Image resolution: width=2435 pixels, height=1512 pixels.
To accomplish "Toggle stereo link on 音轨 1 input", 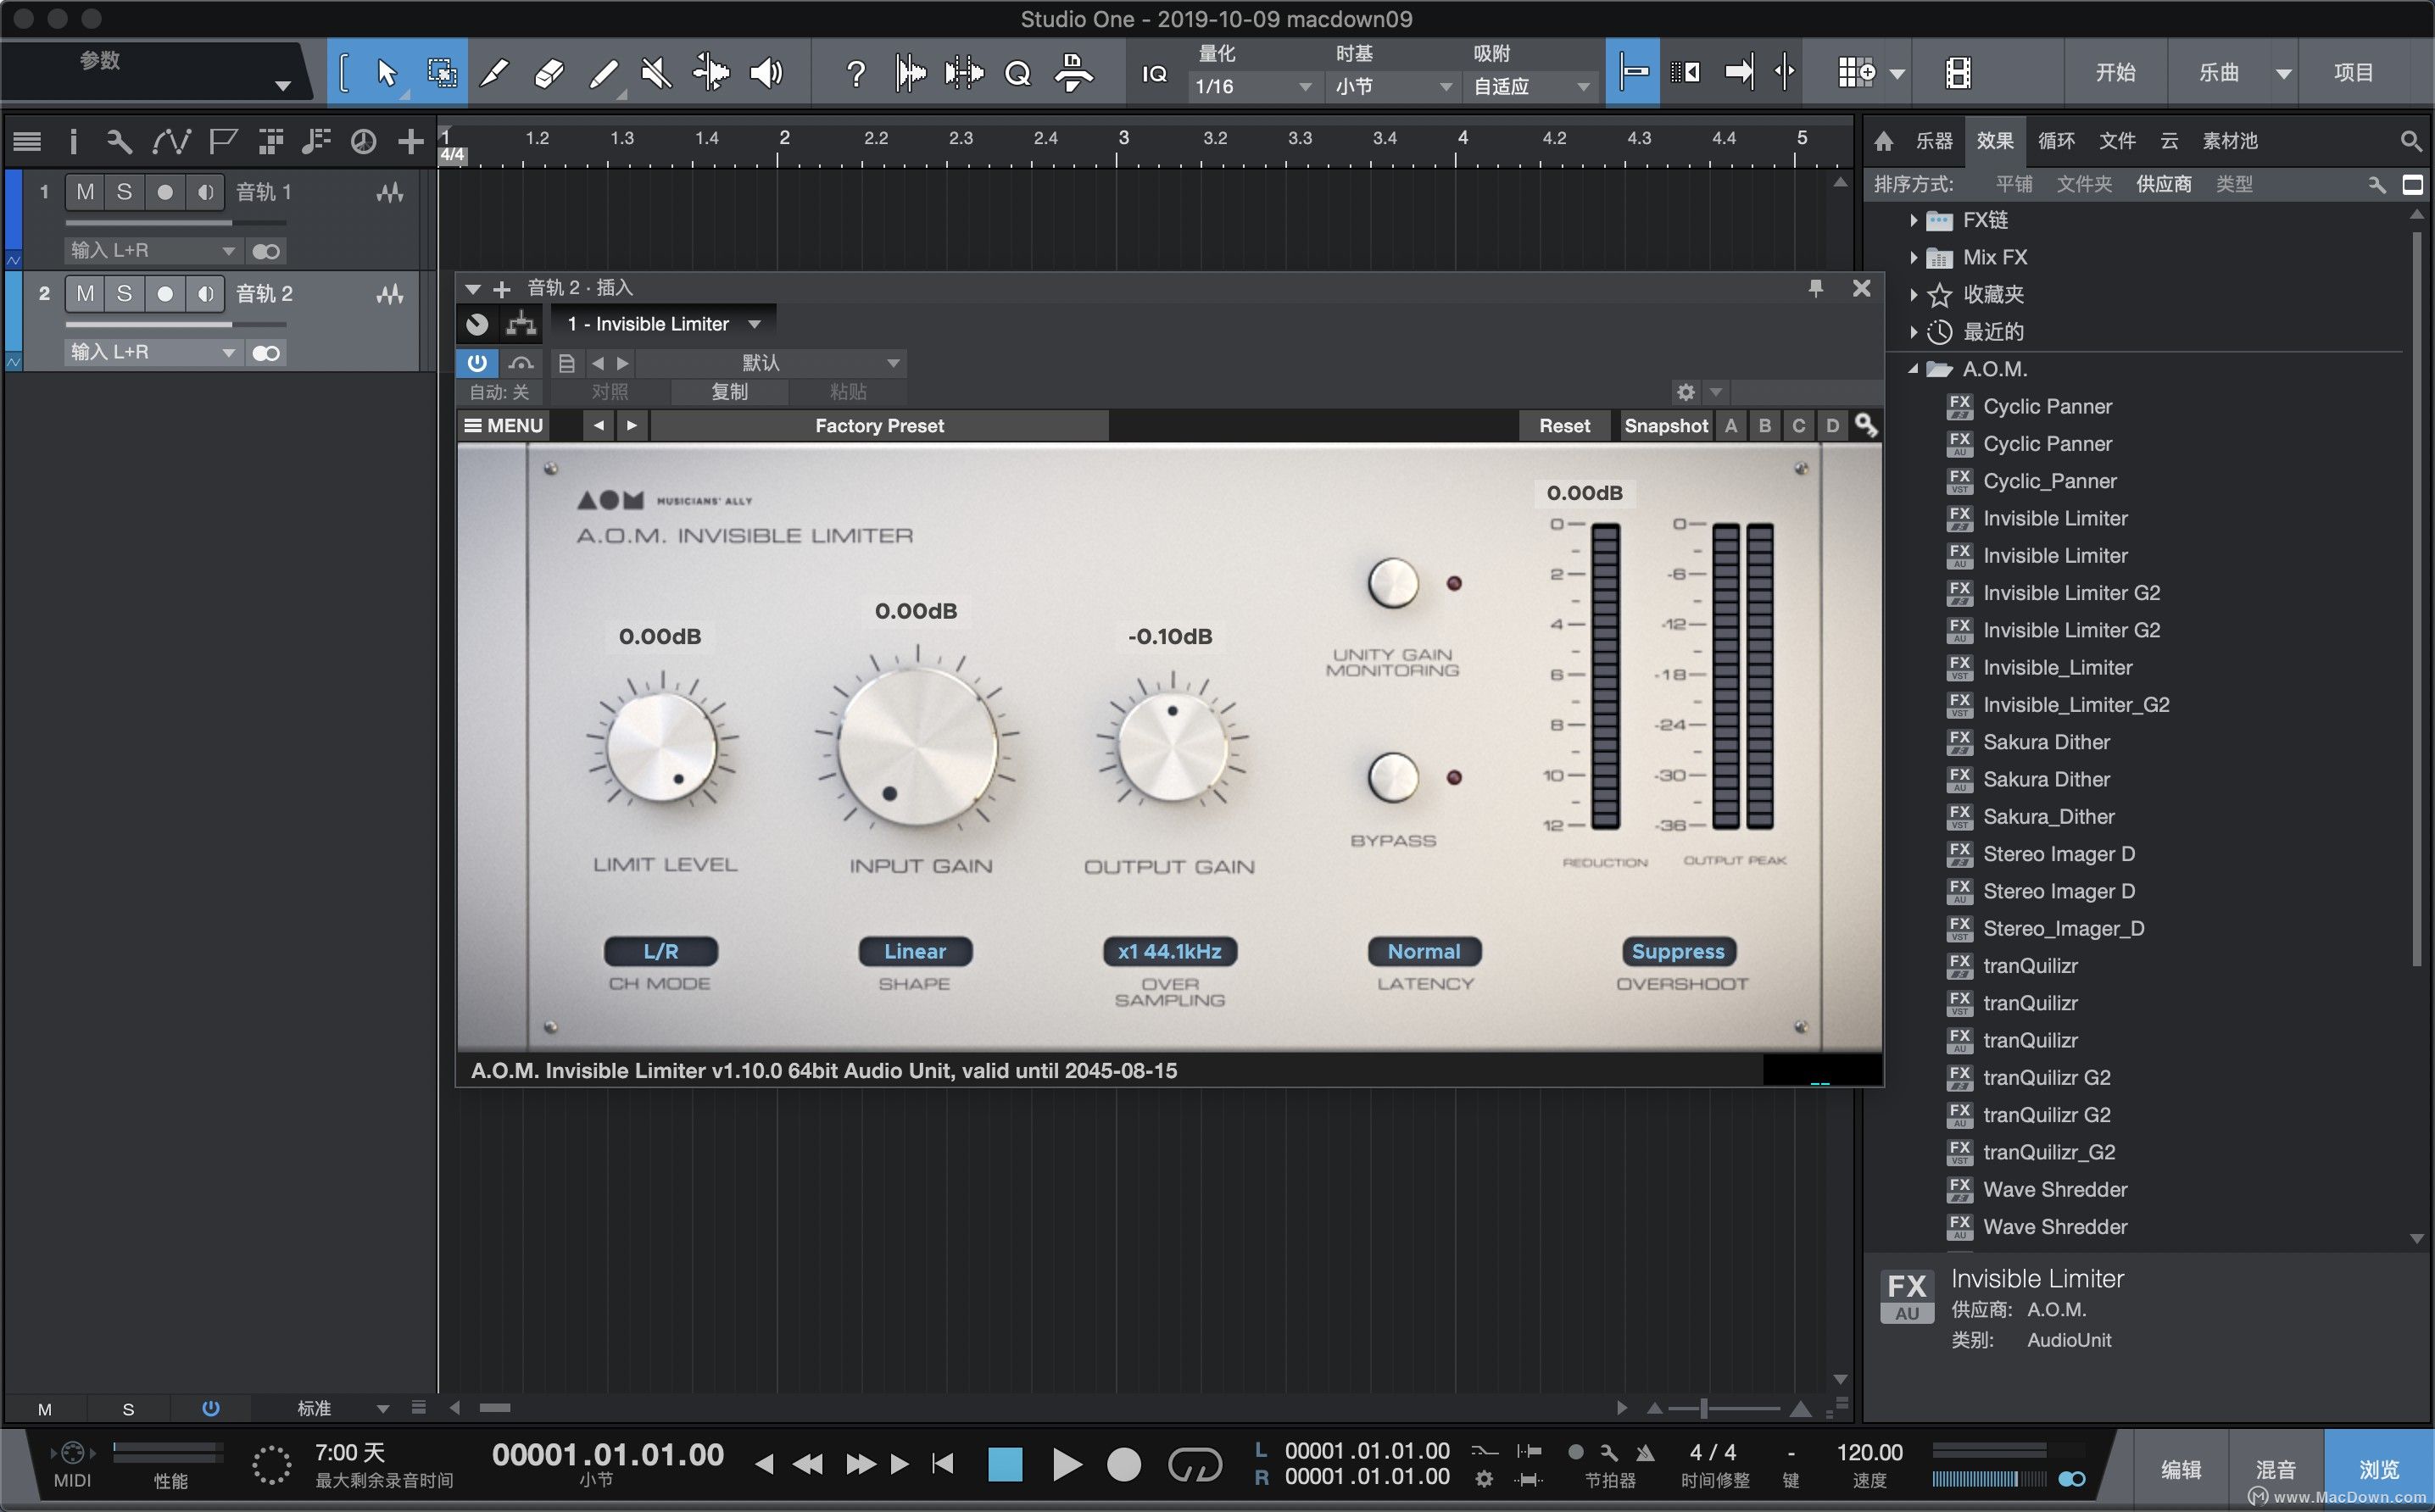I will pos(266,251).
